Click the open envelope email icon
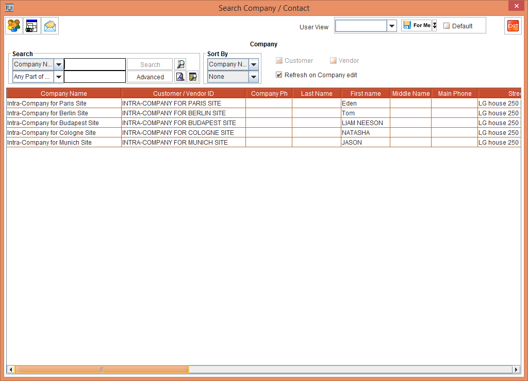The height and width of the screenshot is (381, 528). (50, 26)
